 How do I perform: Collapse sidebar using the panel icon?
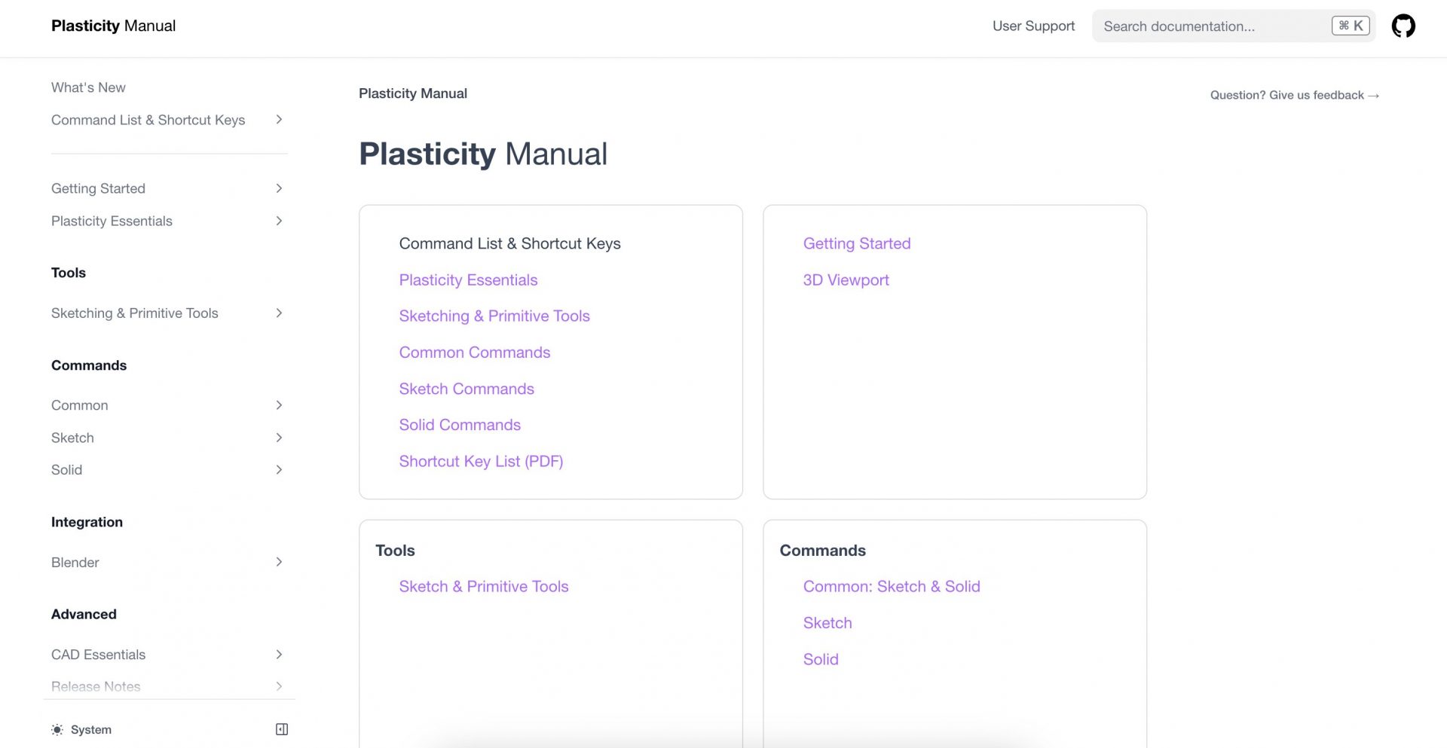coord(282,729)
